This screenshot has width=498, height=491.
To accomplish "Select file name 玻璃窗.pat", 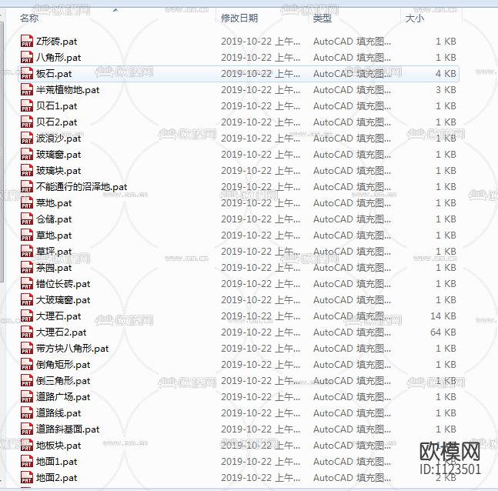I will [58, 155].
